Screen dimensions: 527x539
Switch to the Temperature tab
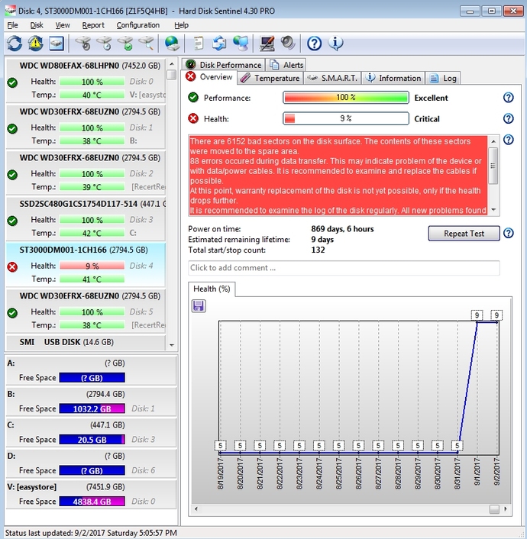point(270,78)
